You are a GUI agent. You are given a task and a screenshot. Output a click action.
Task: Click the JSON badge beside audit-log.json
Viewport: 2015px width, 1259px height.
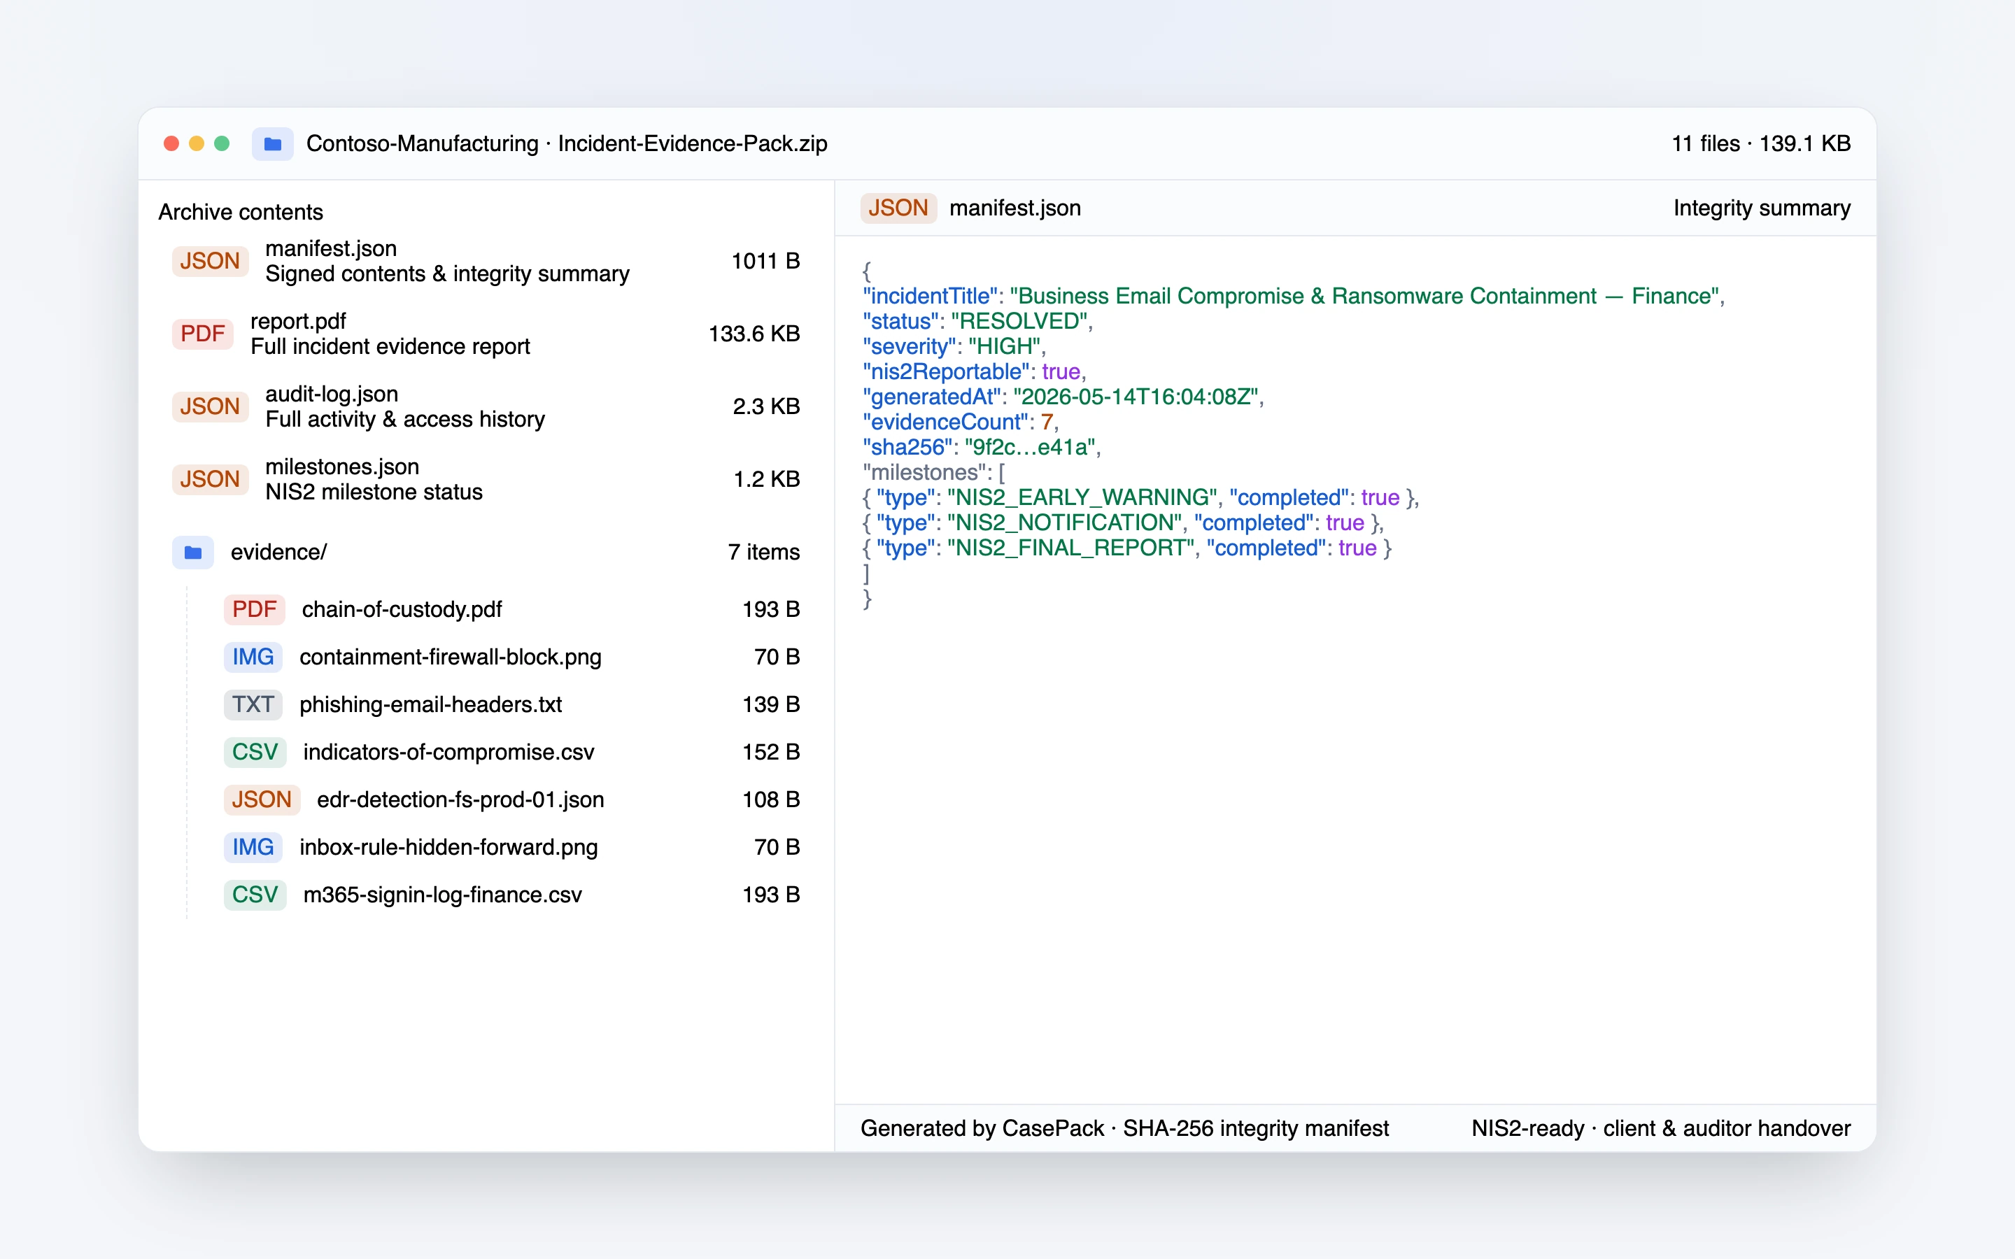pos(210,406)
